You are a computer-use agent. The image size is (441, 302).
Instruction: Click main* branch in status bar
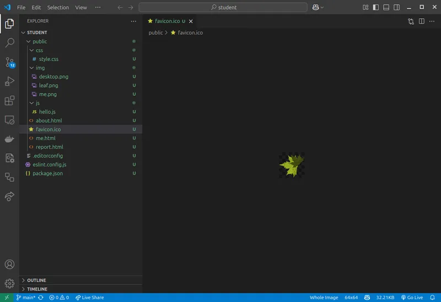tap(25, 298)
